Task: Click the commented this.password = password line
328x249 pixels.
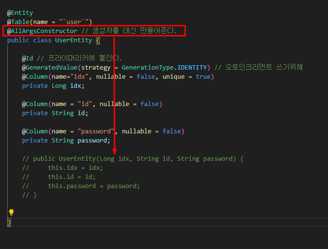Action: click(81, 186)
